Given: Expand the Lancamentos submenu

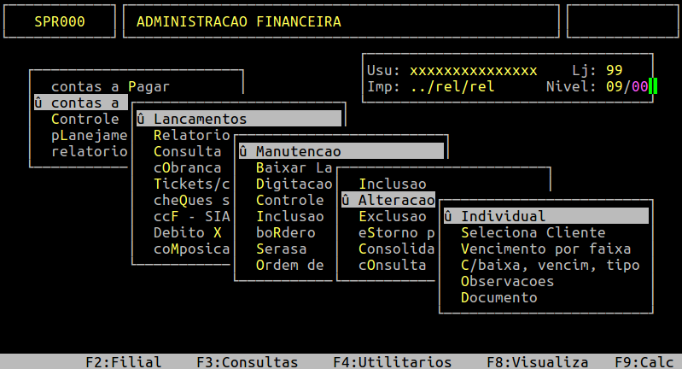Looking at the screenshot, I should [200, 119].
